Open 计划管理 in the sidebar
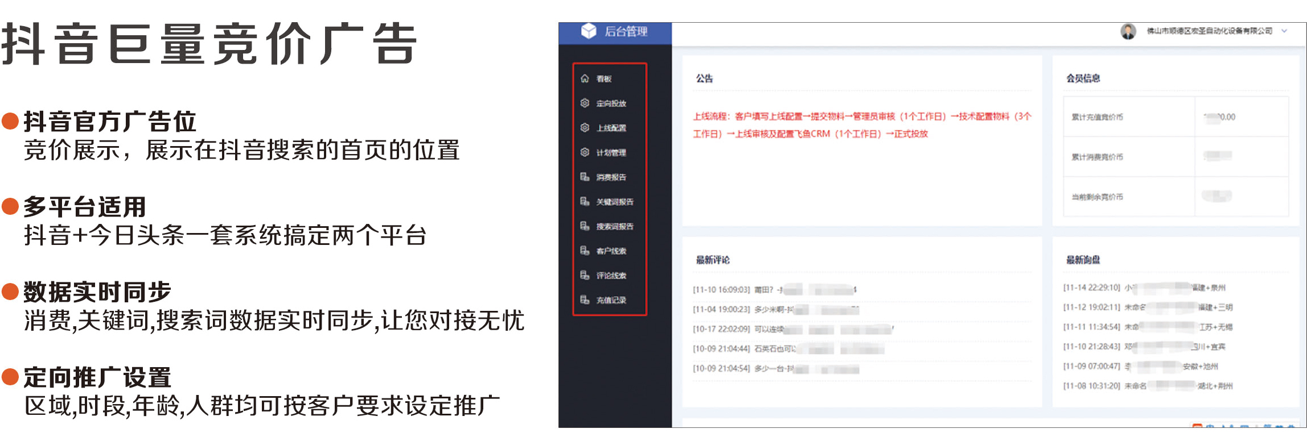This screenshot has width=1307, height=441. (611, 152)
